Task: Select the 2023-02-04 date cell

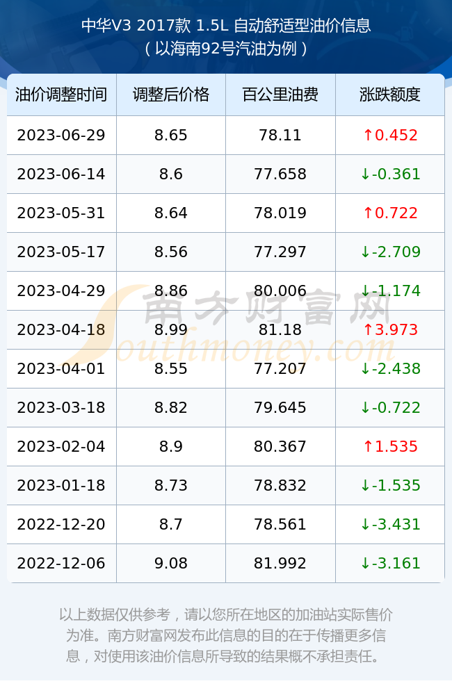Action: (x=61, y=446)
